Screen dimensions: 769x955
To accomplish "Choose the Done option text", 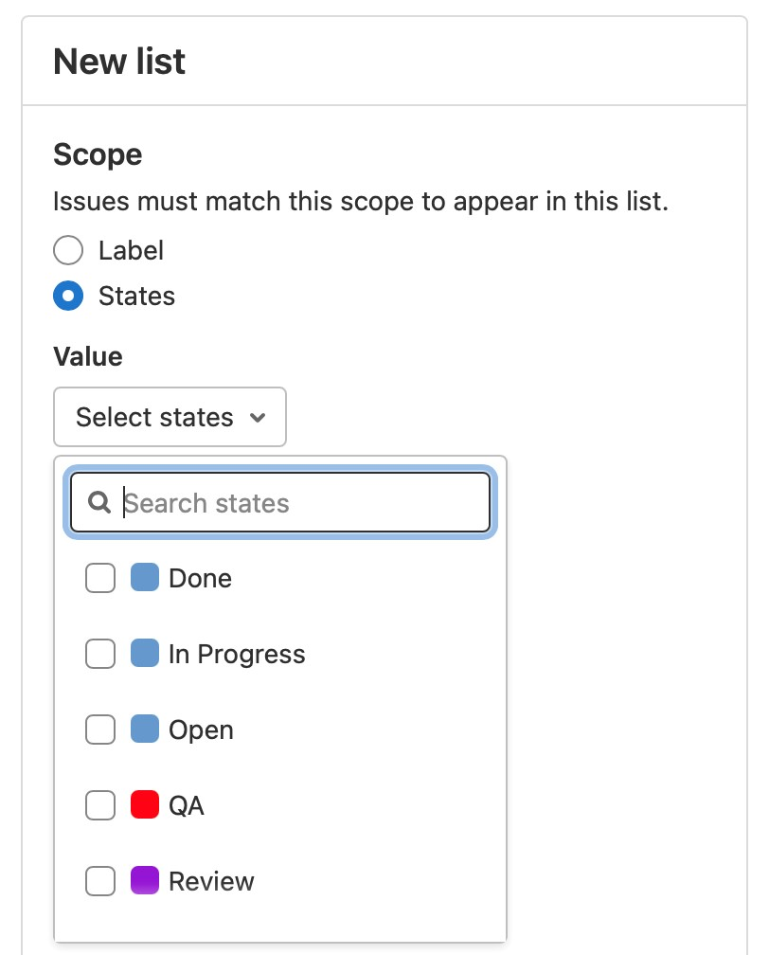I will coord(200,578).
